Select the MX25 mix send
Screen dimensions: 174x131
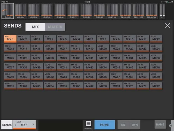pos(10,57)
